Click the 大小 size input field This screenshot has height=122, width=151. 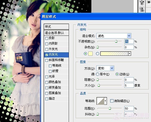tap(129, 85)
